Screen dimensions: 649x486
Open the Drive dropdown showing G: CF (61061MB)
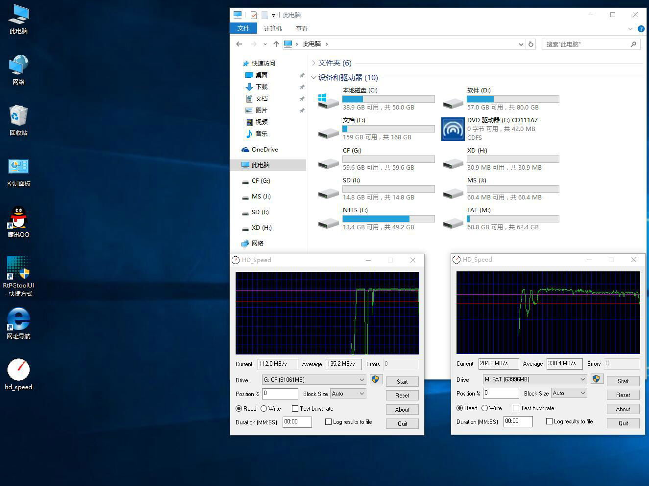(x=314, y=380)
